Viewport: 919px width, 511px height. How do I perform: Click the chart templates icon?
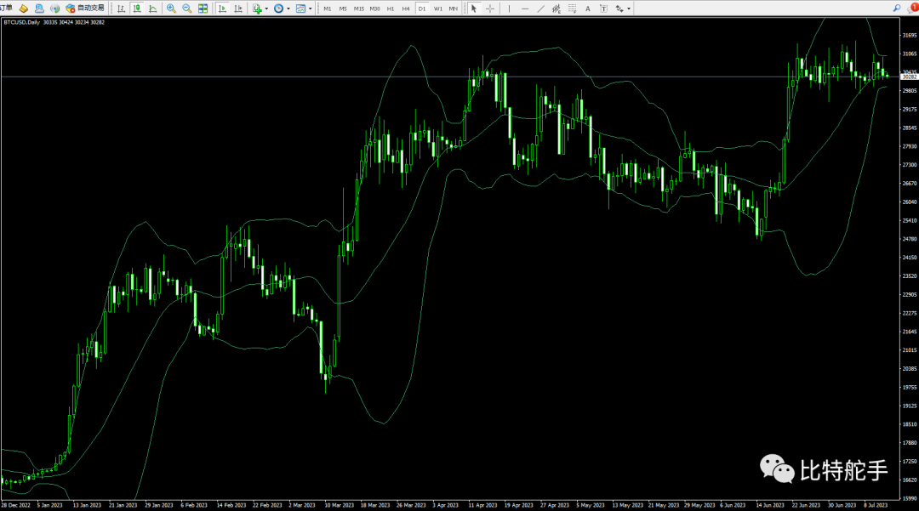click(x=300, y=9)
